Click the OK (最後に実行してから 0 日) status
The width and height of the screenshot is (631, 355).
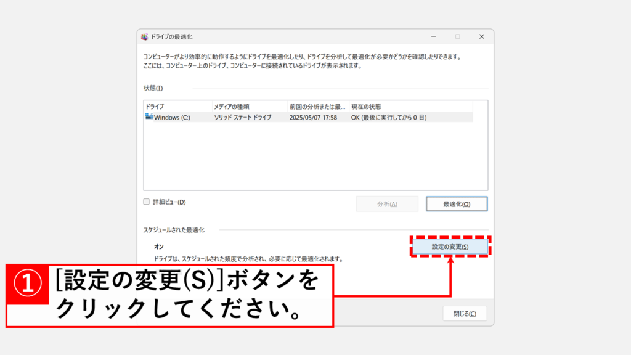click(x=388, y=118)
